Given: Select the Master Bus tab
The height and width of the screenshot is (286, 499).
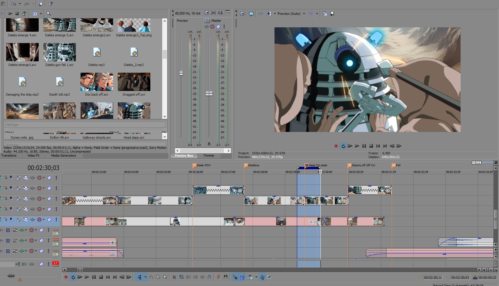Looking at the screenshot, I should click(184, 155).
